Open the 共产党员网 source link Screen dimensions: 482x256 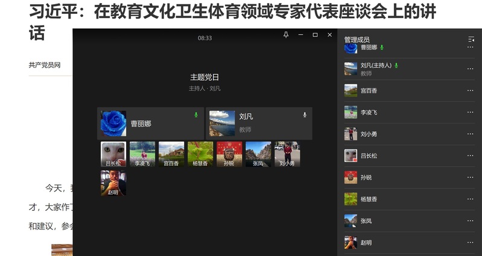(x=45, y=64)
